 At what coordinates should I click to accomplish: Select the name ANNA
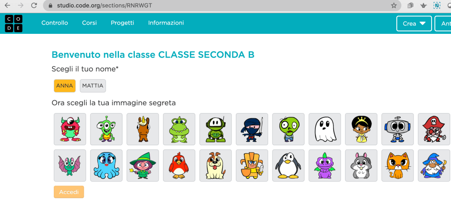(x=65, y=86)
